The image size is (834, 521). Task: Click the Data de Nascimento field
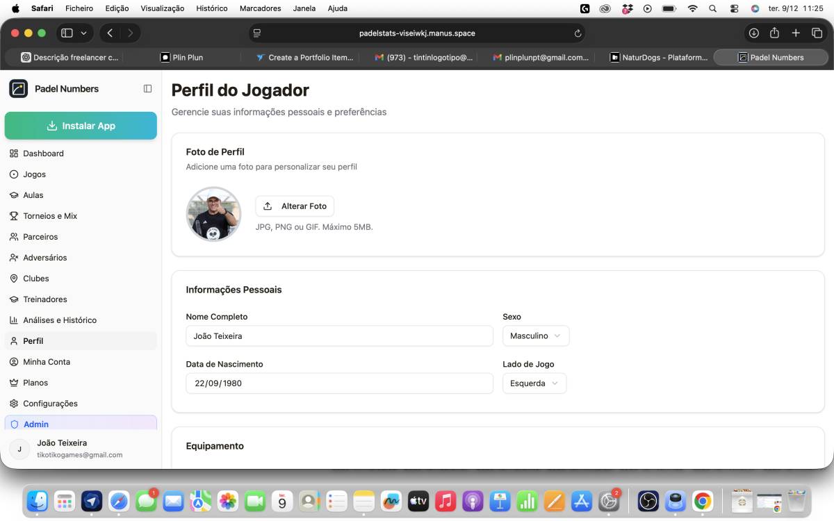339,383
